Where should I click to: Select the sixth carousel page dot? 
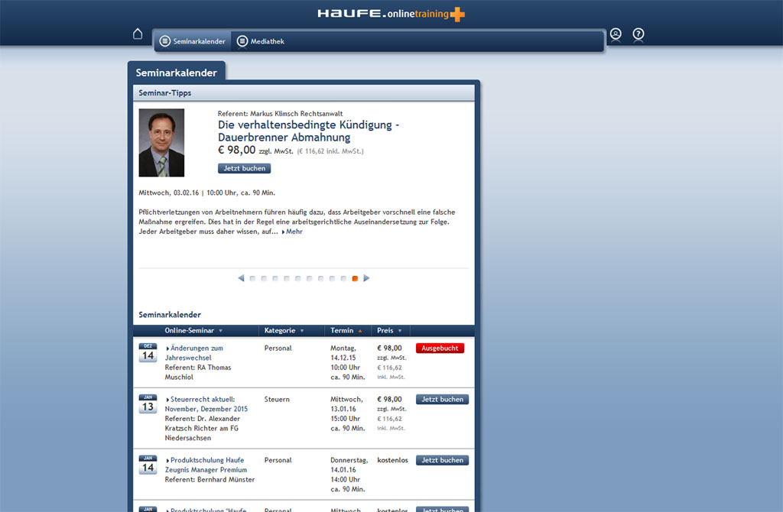(309, 278)
